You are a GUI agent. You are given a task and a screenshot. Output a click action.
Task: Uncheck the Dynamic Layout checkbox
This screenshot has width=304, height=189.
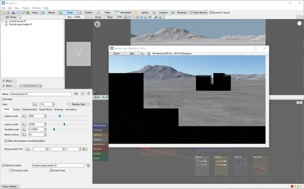211,12
